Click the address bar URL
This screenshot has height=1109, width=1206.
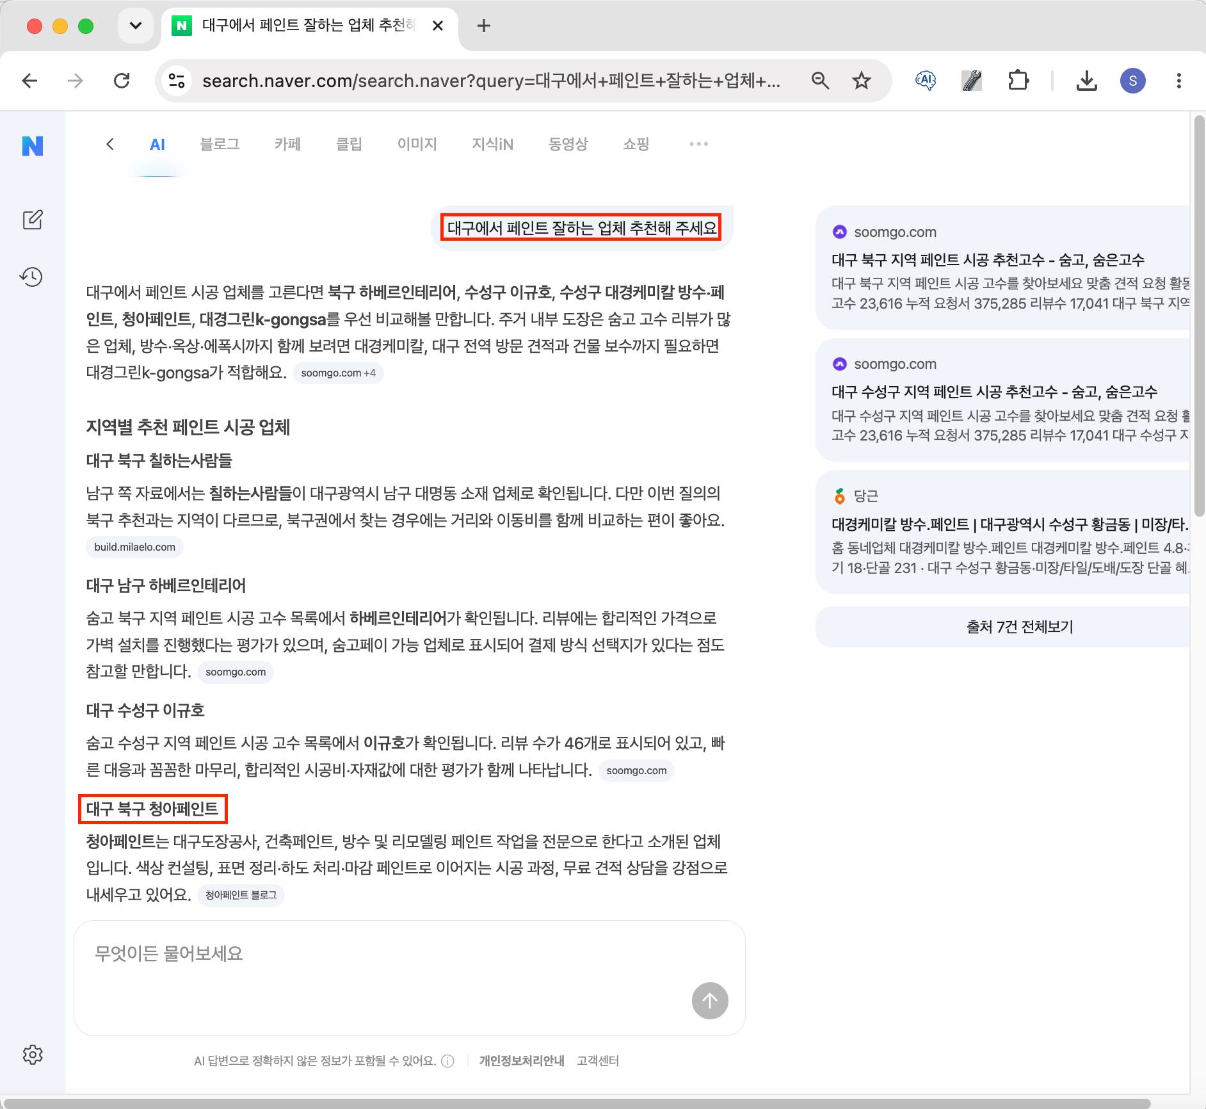(x=491, y=81)
